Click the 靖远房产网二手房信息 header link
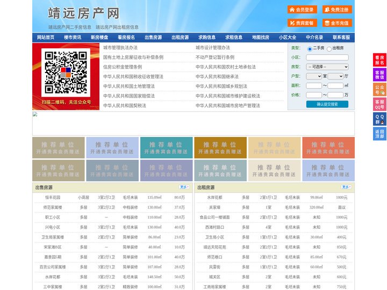This screenshot has width=387, height=290. 69,27
